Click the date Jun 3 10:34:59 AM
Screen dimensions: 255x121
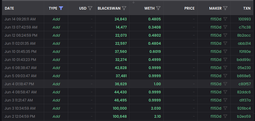[20, 108]
